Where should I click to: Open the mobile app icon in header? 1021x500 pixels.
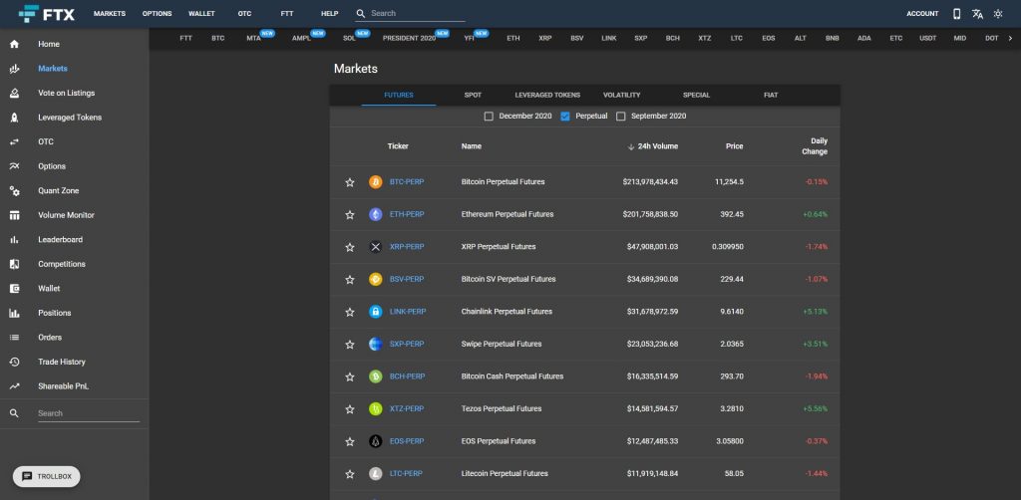tap(957, 14)
